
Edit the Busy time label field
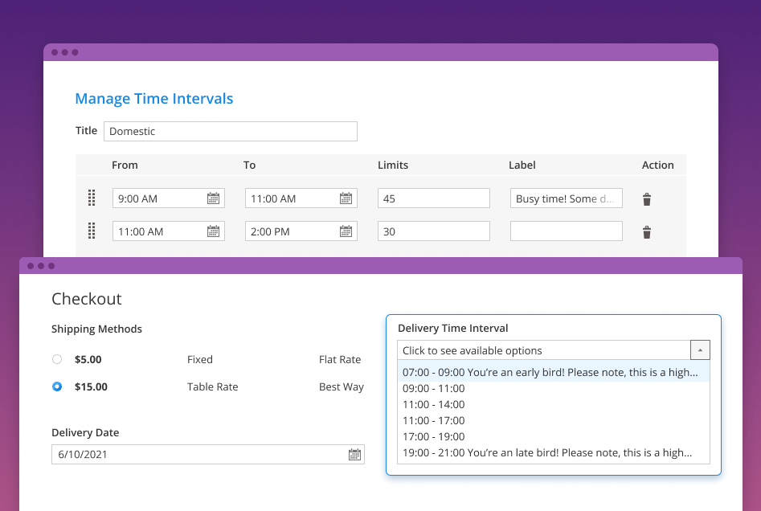click(x=566, y=198)
